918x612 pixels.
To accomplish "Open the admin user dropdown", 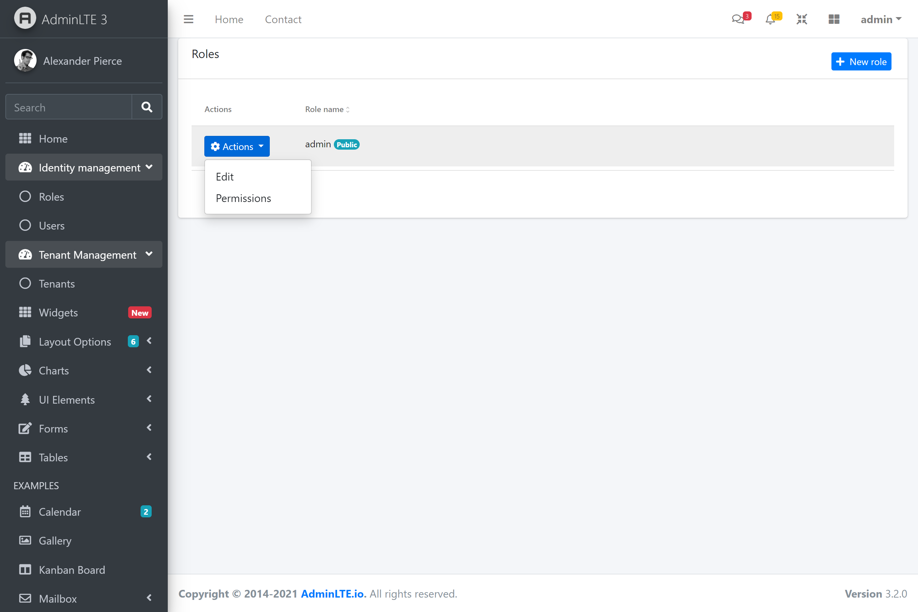I will 880,19.
